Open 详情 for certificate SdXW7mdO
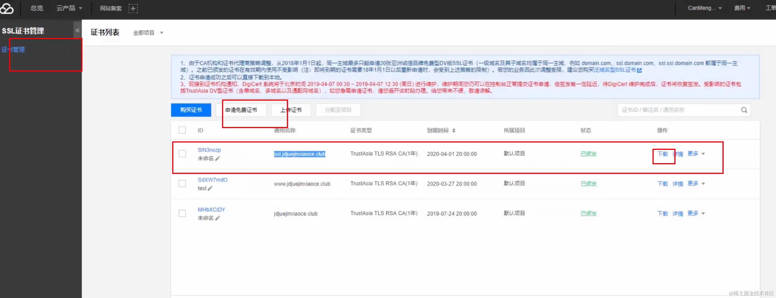 click(677, 184)
